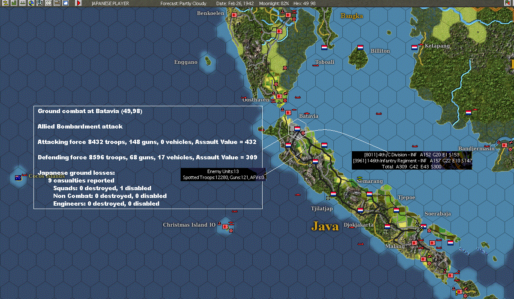This screenshot has width=514, height=299.
Task: Click the 'Moonlight: 82%' status text
Action: [x=274, y=3]
